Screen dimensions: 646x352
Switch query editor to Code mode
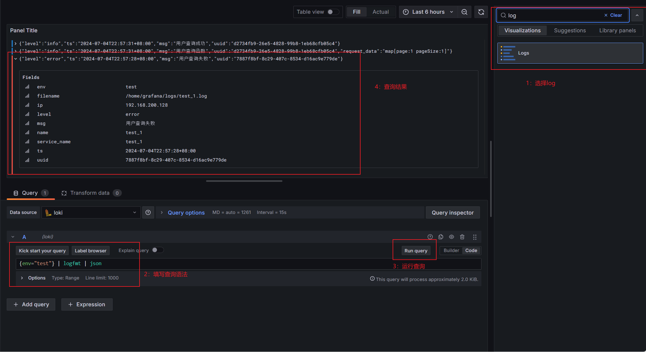coord(471,251)
